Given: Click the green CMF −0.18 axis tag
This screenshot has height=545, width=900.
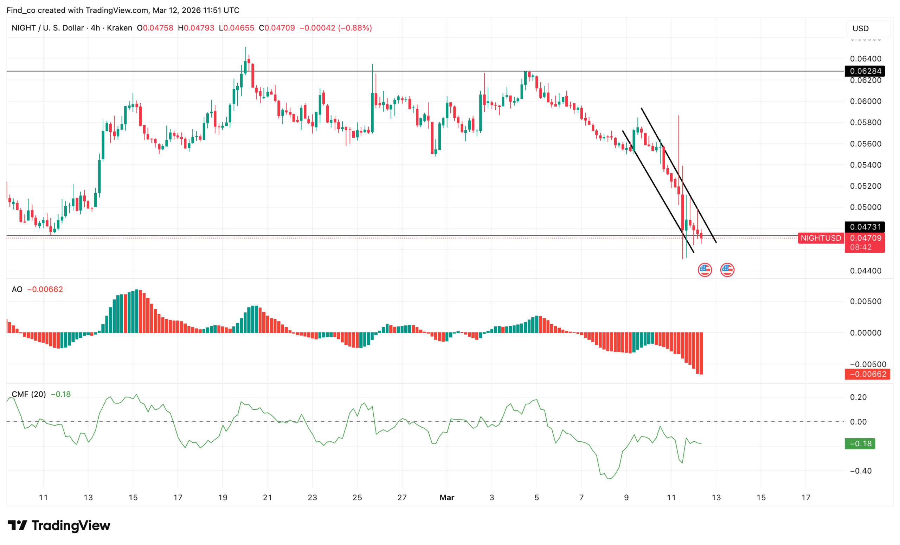Looking at the screenshot, I should click(x=860, y=444).
